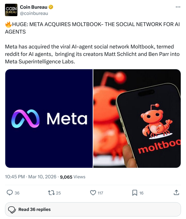
Task: Click the bookmark count 16
Action: [141, 193]
